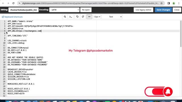Viewport: 182px width, 102px height.
Task: Click the MEMCACHED_HOST=127.0.0.1 line
Action: tap(21, 84)
